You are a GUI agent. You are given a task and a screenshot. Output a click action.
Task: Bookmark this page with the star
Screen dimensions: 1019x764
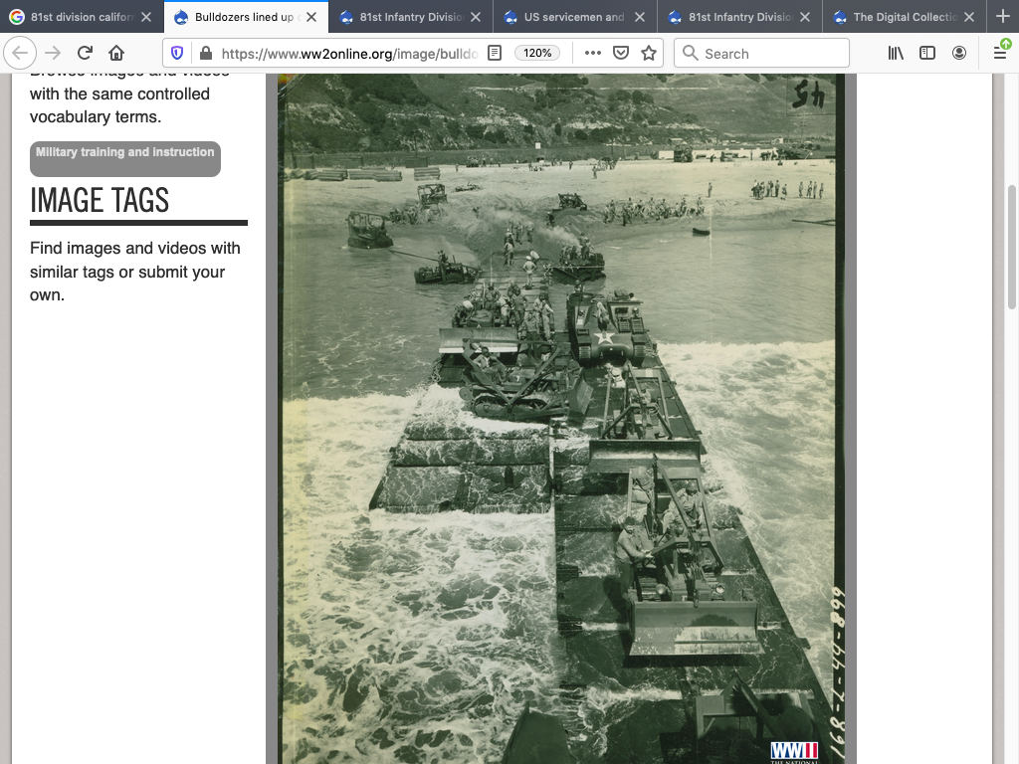click(x=649, y=54)
